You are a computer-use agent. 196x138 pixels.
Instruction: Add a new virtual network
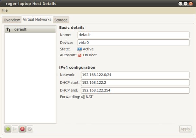tap(8, 129)
